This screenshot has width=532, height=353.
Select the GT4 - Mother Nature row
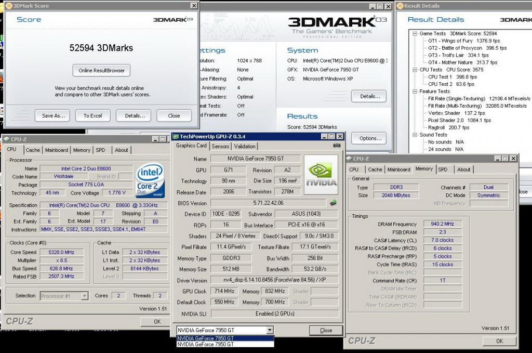click(x=462, y=62)
